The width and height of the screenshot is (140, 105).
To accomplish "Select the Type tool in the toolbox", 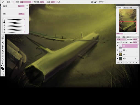I will (x=2, y=48).
